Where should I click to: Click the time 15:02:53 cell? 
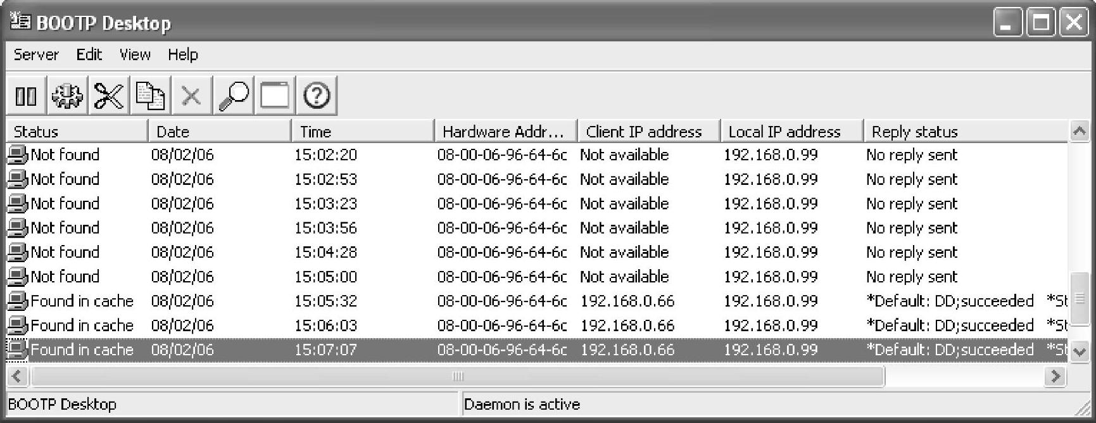325,179
